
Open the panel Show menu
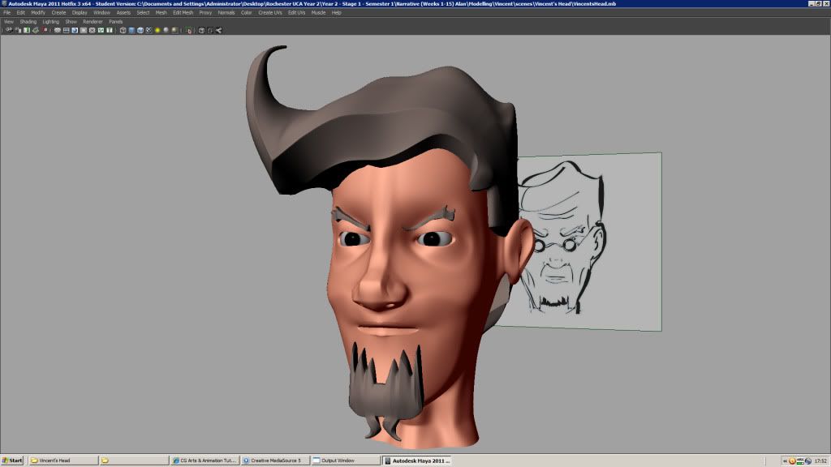click(71, 22)
